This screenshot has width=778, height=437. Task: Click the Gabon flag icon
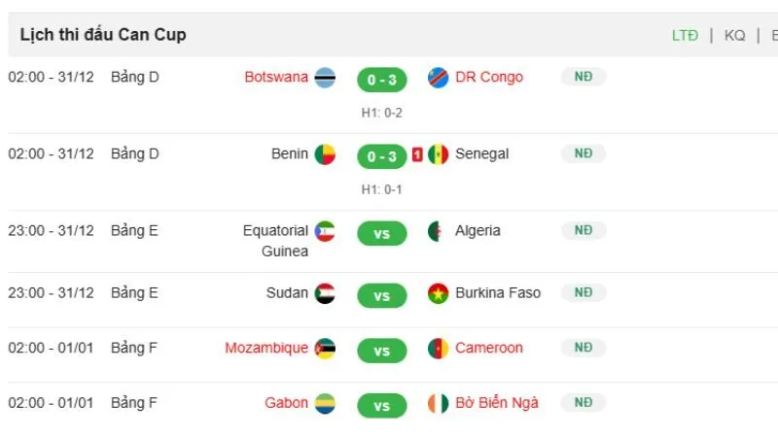325,403
